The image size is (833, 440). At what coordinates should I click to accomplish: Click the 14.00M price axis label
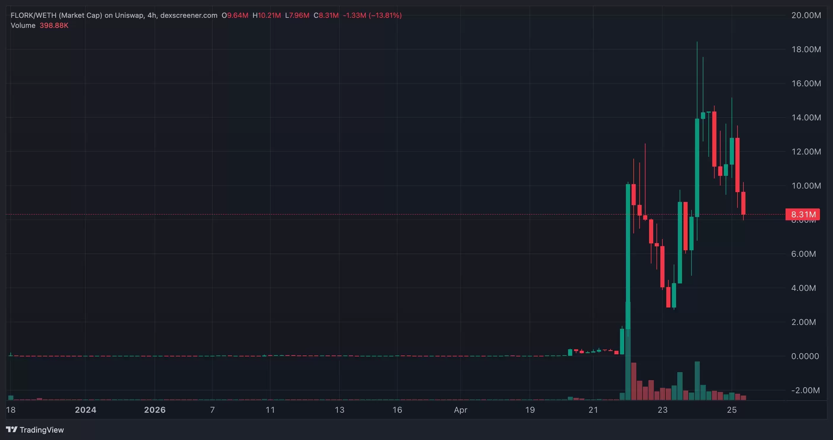point(806,117)
